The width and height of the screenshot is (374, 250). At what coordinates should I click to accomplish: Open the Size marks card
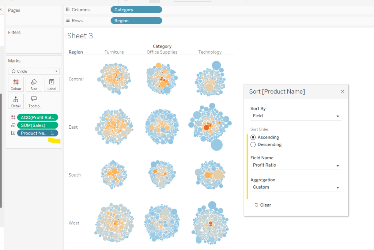34,84
